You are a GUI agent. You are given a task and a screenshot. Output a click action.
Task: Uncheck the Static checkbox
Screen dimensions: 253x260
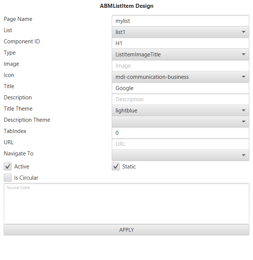[116, 167]
